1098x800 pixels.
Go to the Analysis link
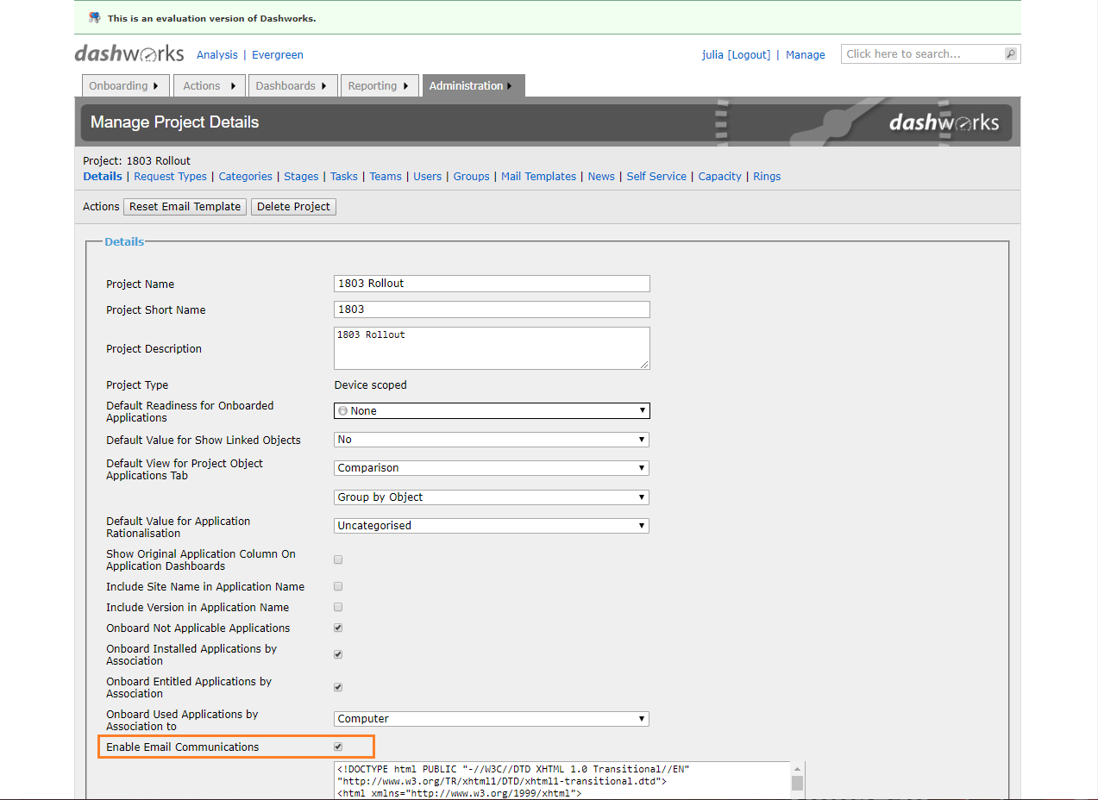(x=217, y=54)
